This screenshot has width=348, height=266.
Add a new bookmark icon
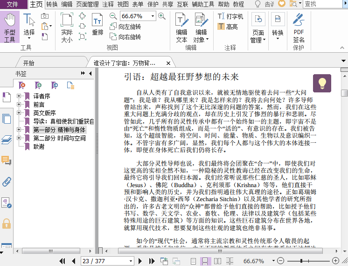coord(38,85)
